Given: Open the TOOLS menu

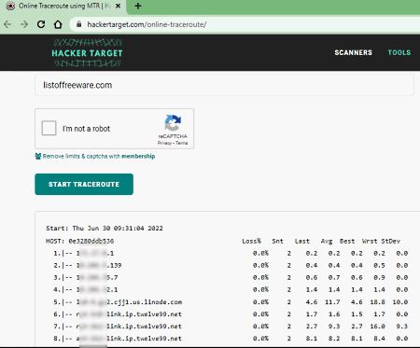Looking at the screenshot, I should point(399,52).
